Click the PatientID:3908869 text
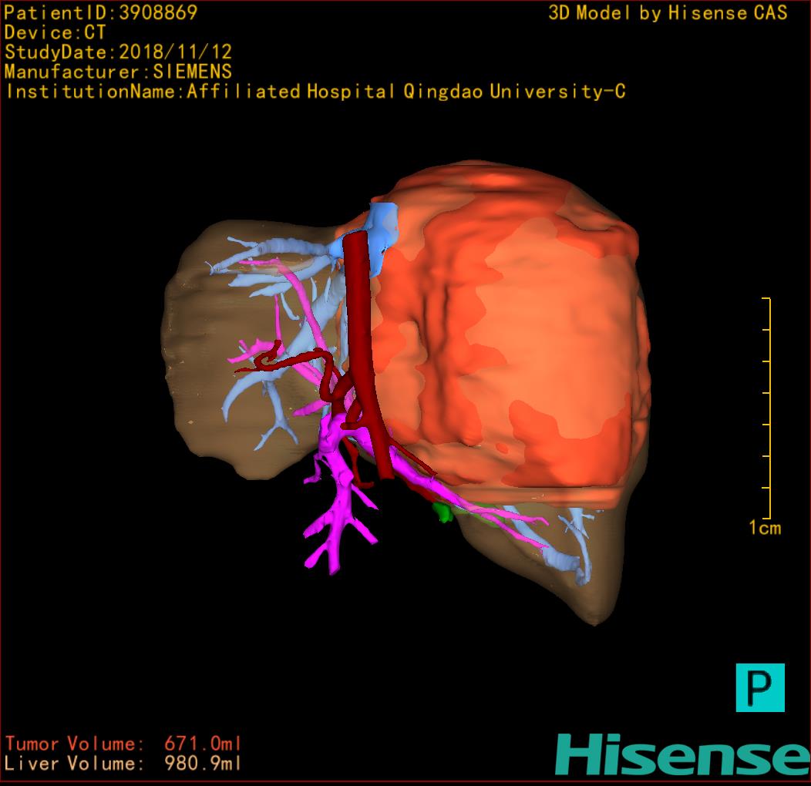The image size is (811, 786). click(101, 13)
